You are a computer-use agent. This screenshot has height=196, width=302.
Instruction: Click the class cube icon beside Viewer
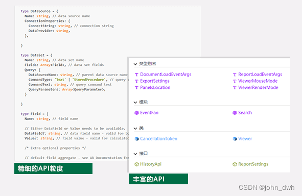click(235, 139)
